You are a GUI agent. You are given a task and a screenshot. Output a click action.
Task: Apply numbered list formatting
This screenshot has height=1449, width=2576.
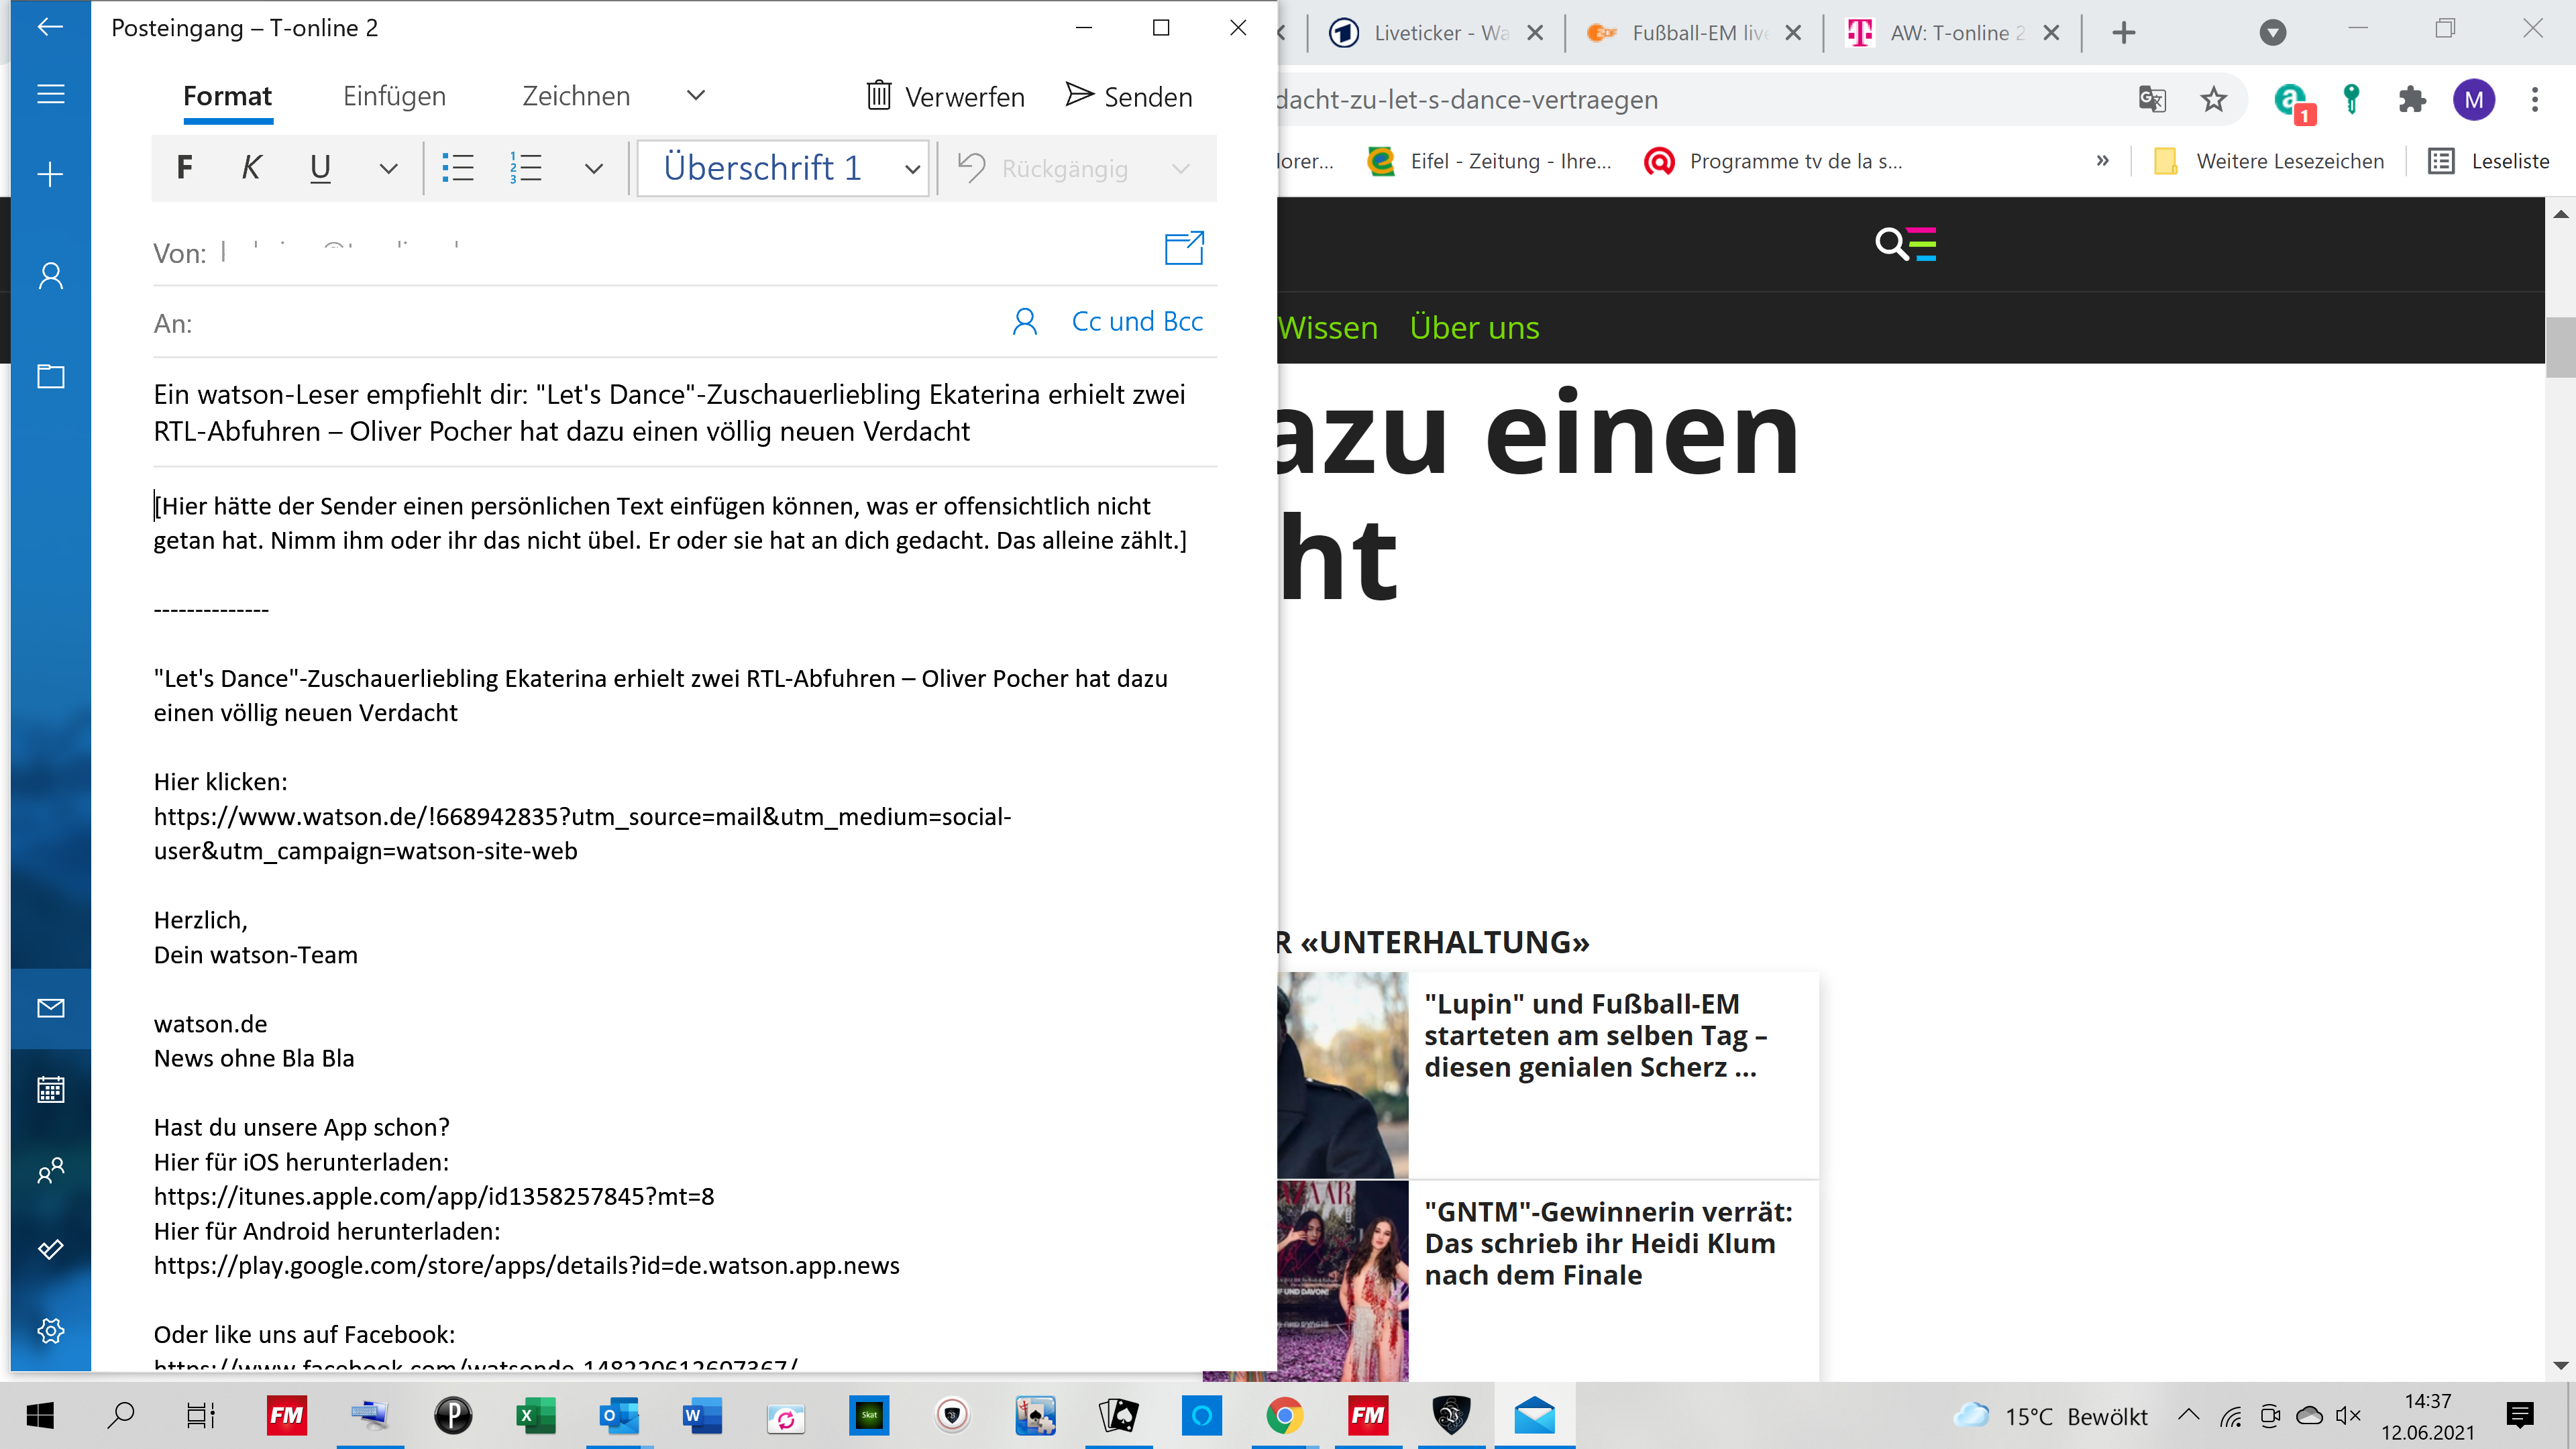pos(526,167)
